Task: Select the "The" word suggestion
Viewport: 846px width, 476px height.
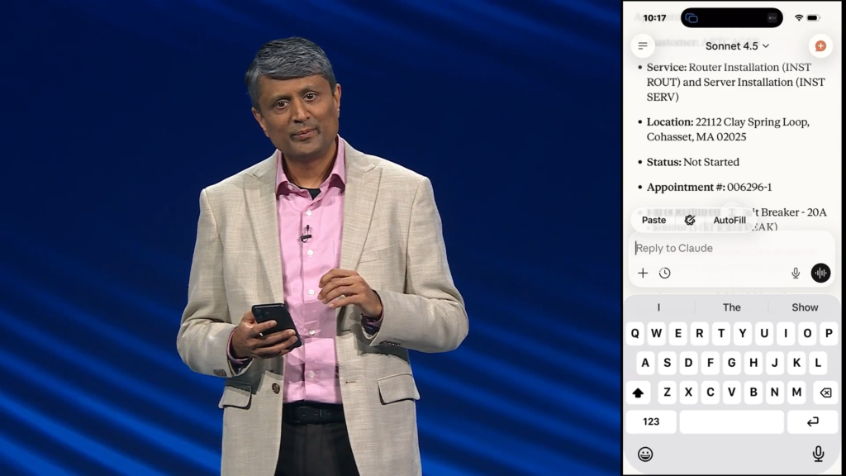Action: 732,307
